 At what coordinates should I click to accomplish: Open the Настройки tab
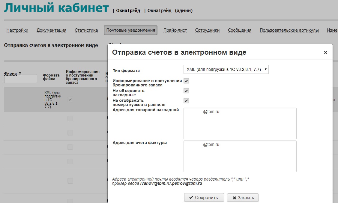click(17, 30)
